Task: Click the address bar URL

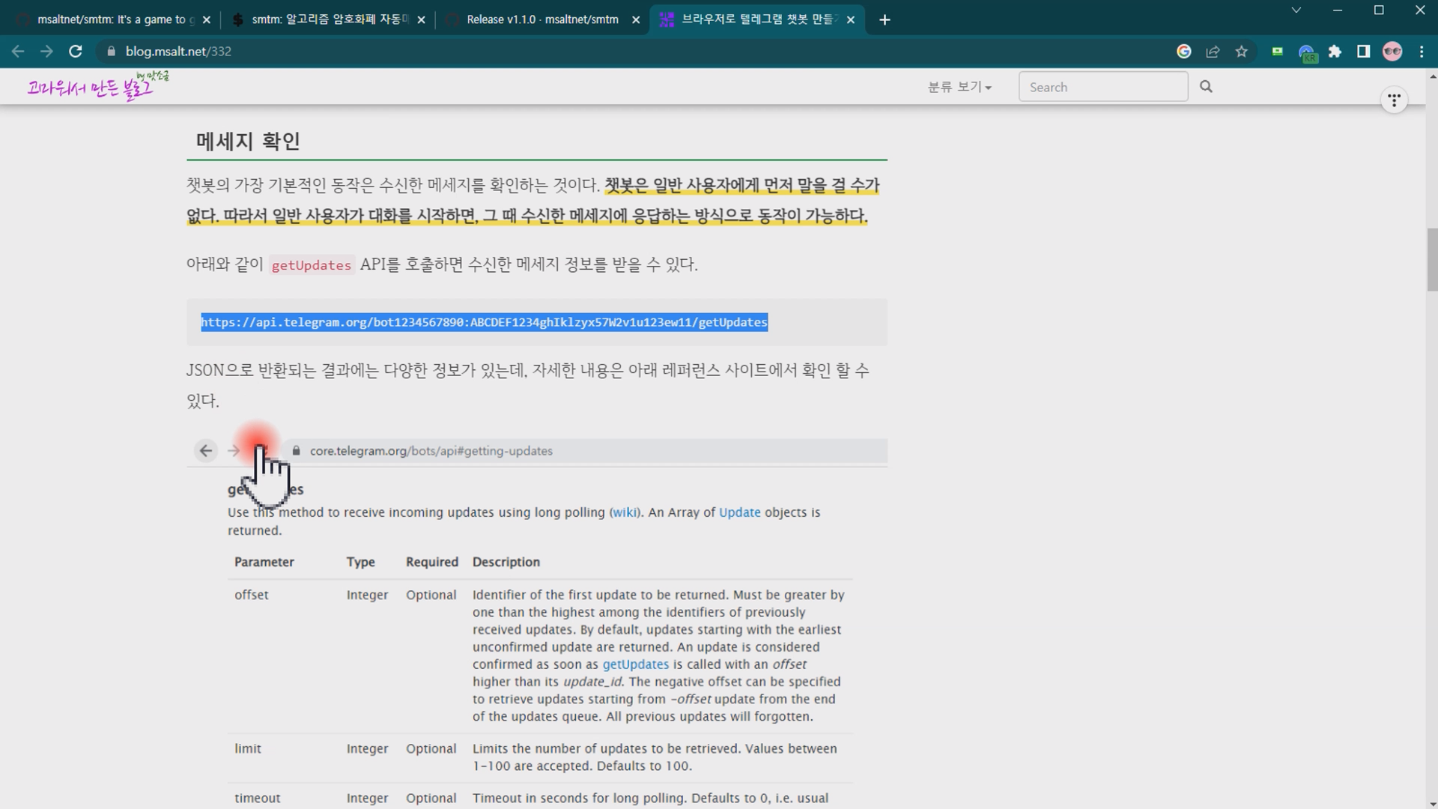Action: (178, 51)
